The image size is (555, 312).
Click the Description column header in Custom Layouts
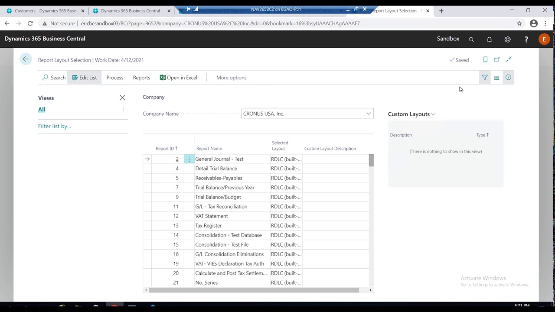click(401, 135)
